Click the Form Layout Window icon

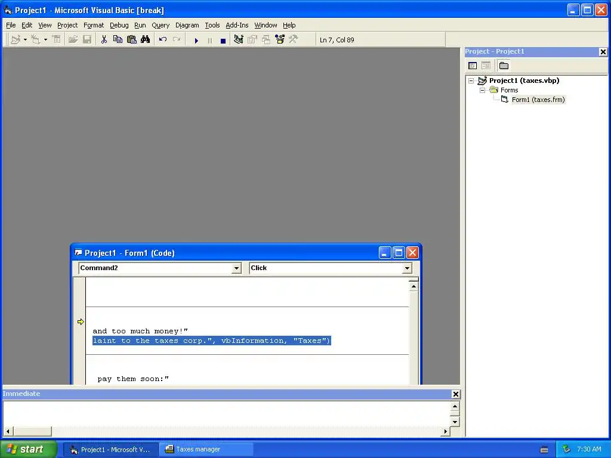point(266,40)
